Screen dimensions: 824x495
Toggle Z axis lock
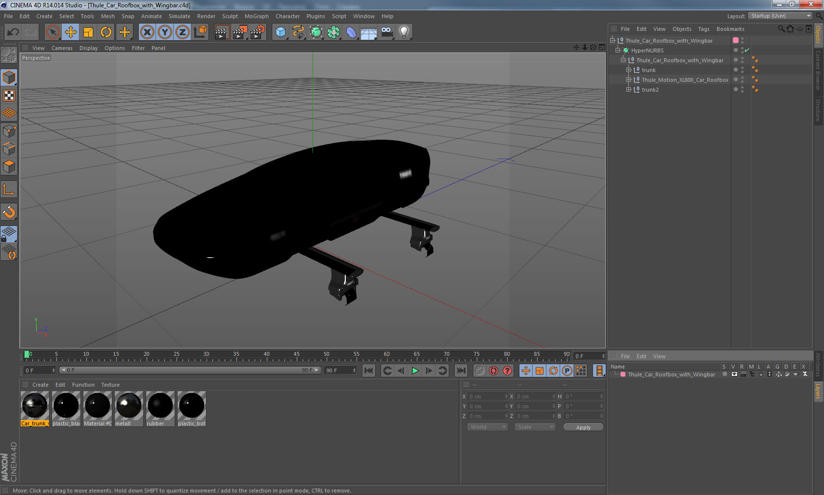[182, 32]
